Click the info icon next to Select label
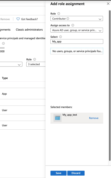The width and height of the screenshot is (111, 178). click(61, 37)
